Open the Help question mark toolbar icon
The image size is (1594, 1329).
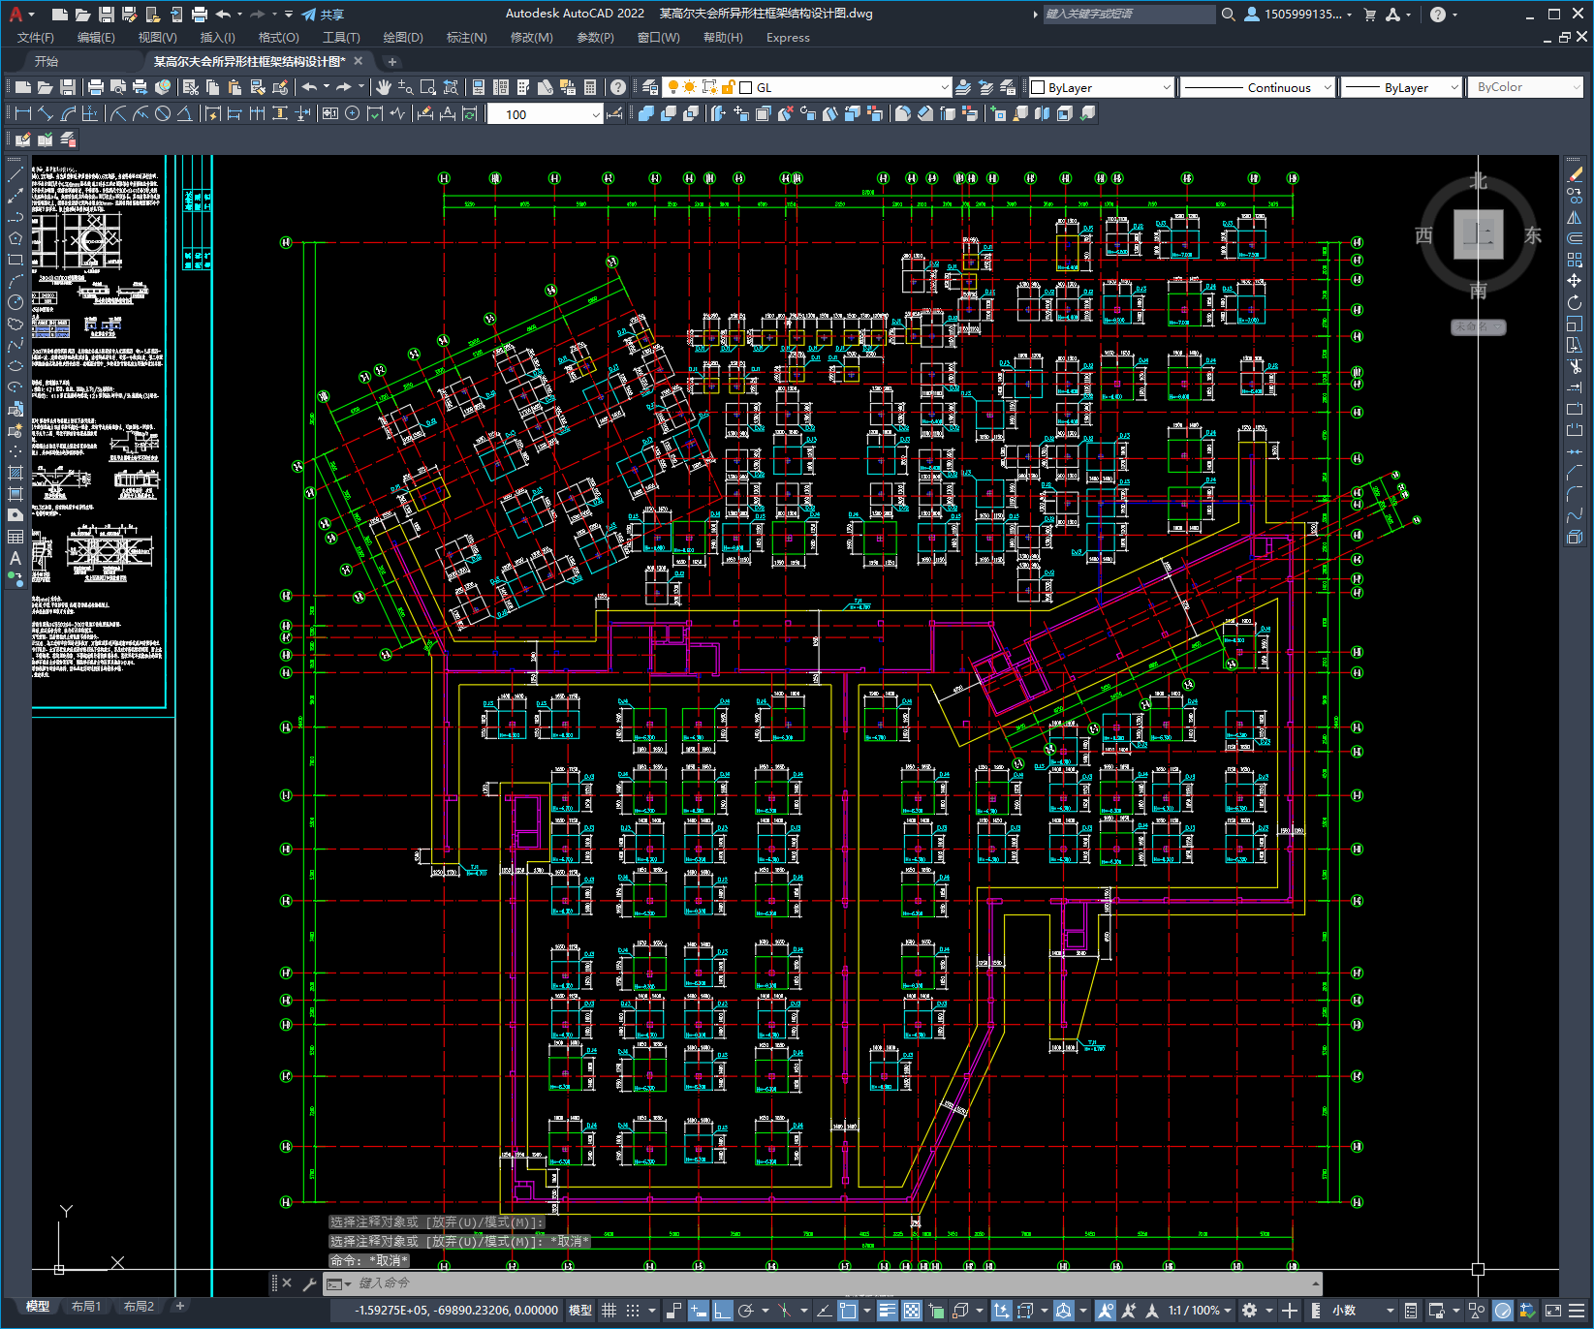tap(618, 87)
